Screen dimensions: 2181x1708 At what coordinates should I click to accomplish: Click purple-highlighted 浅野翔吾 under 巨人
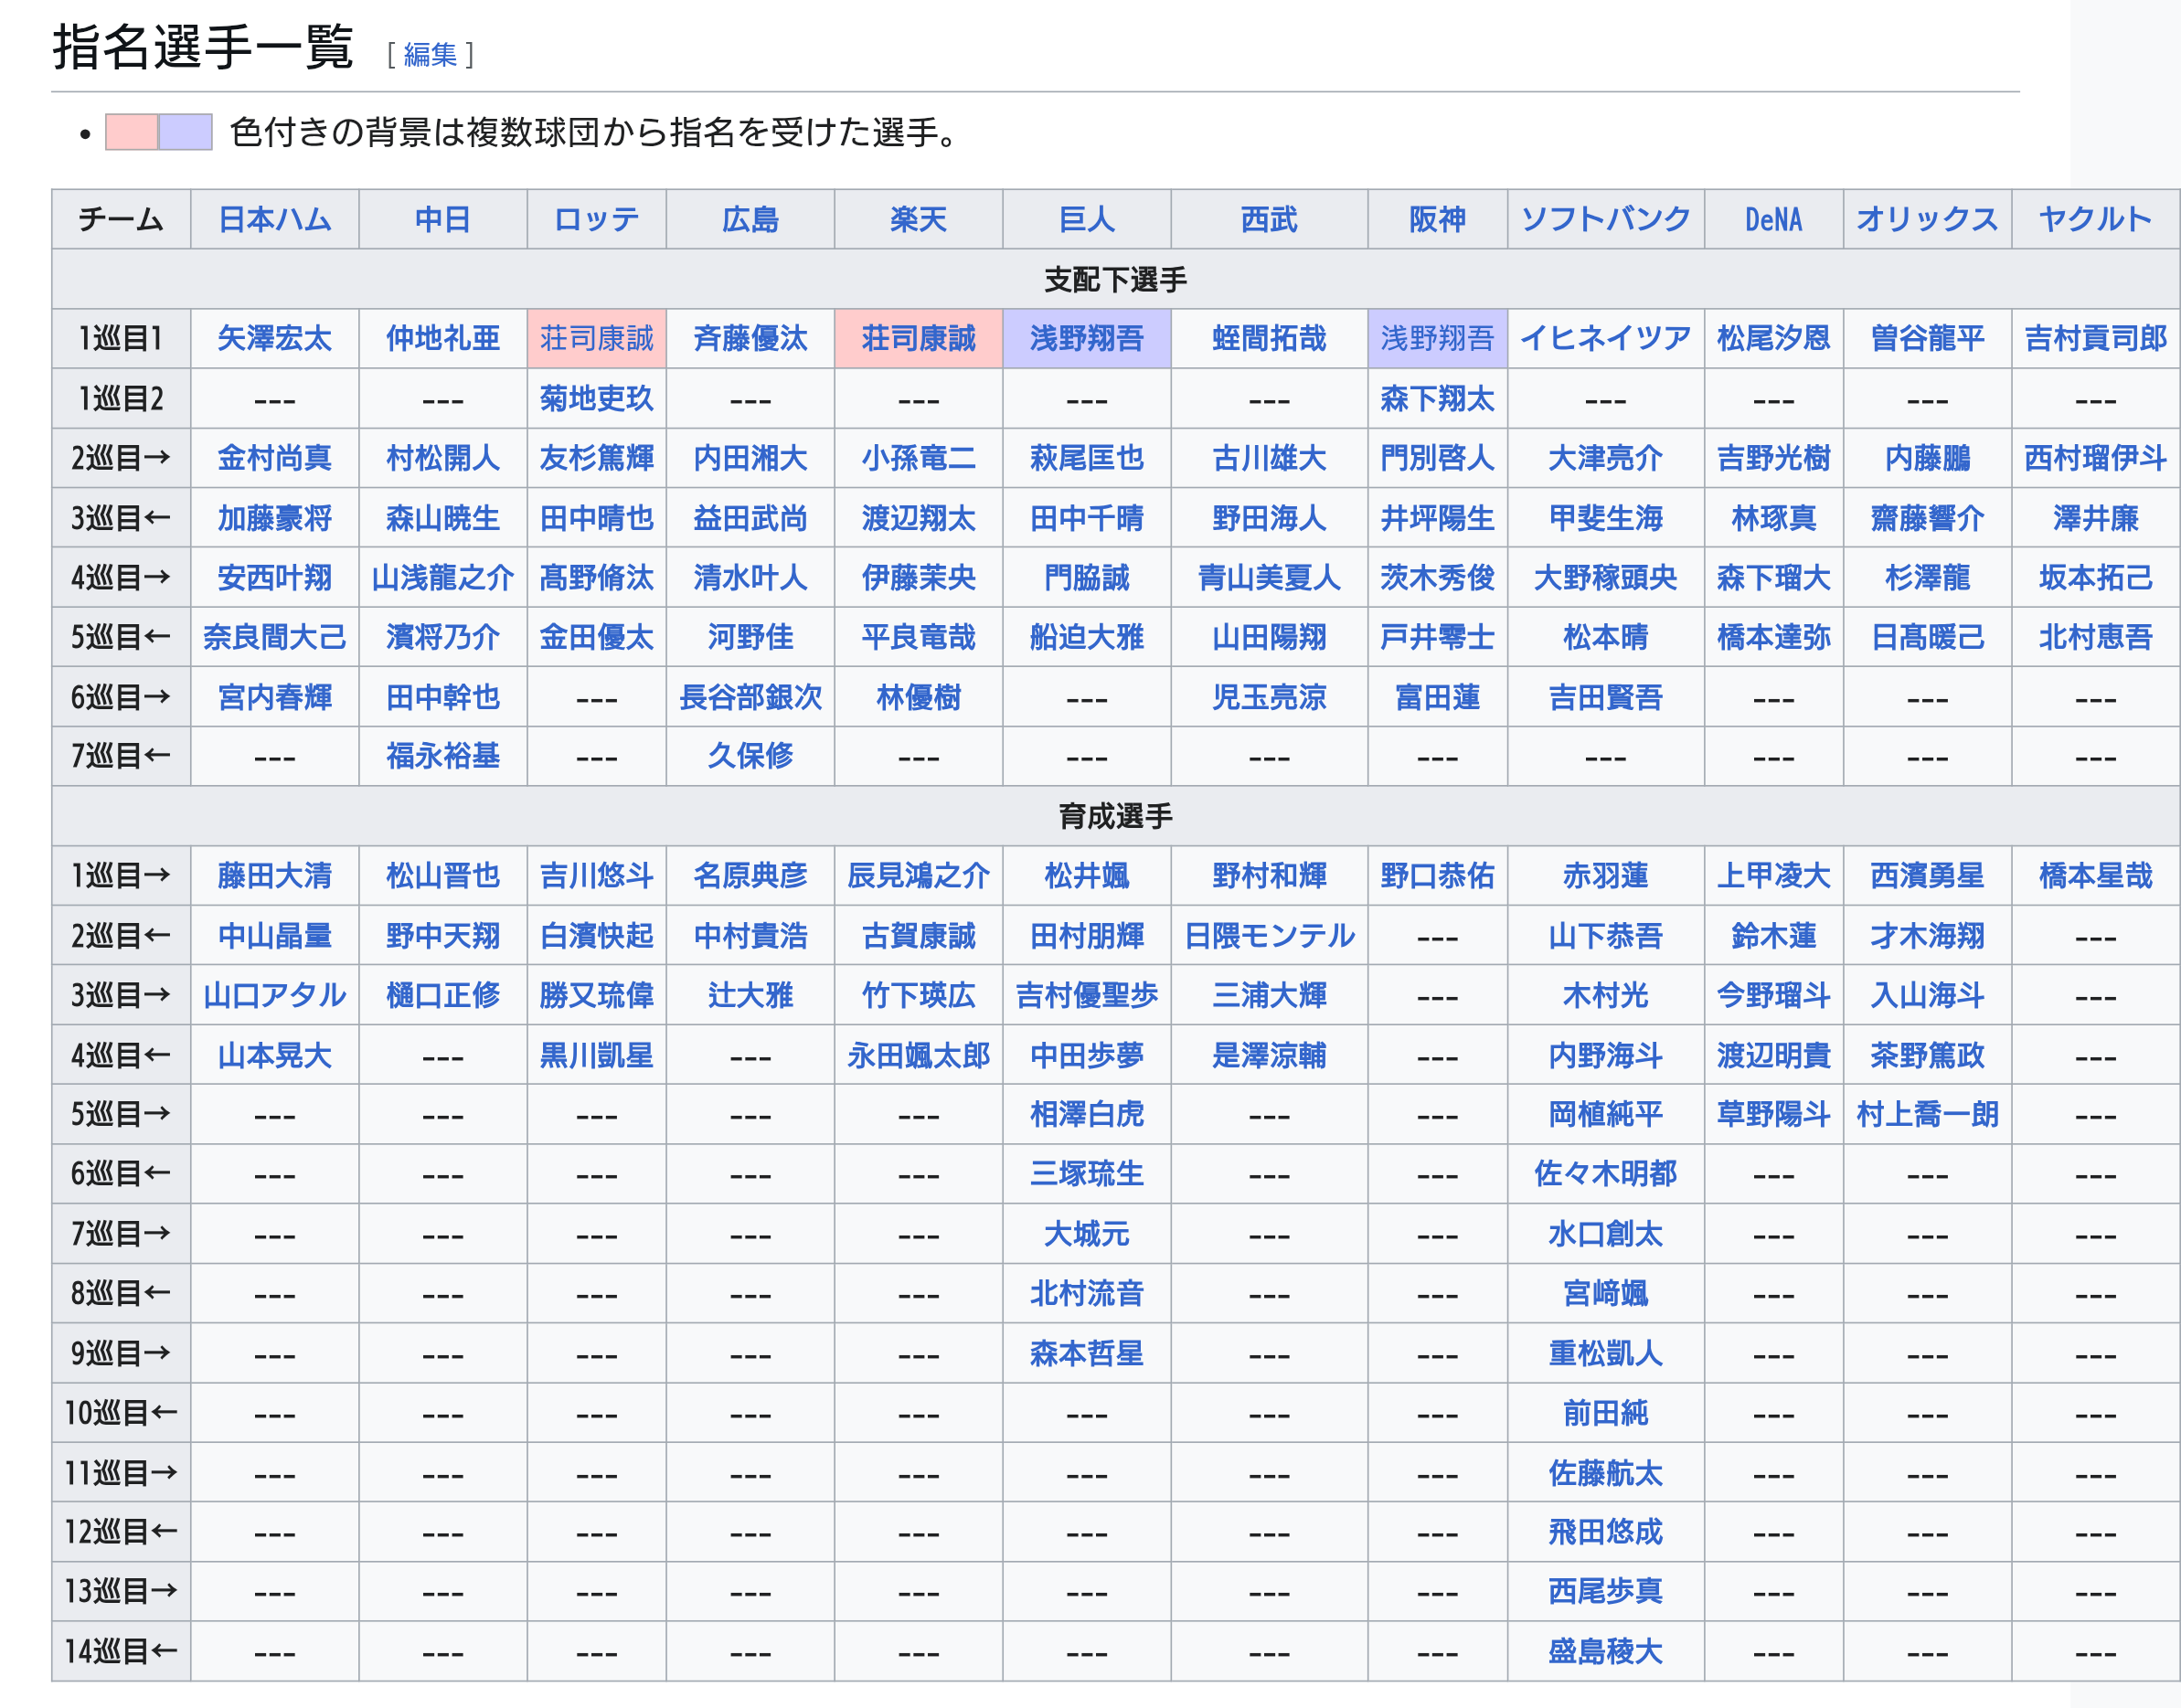point(1086,338)
